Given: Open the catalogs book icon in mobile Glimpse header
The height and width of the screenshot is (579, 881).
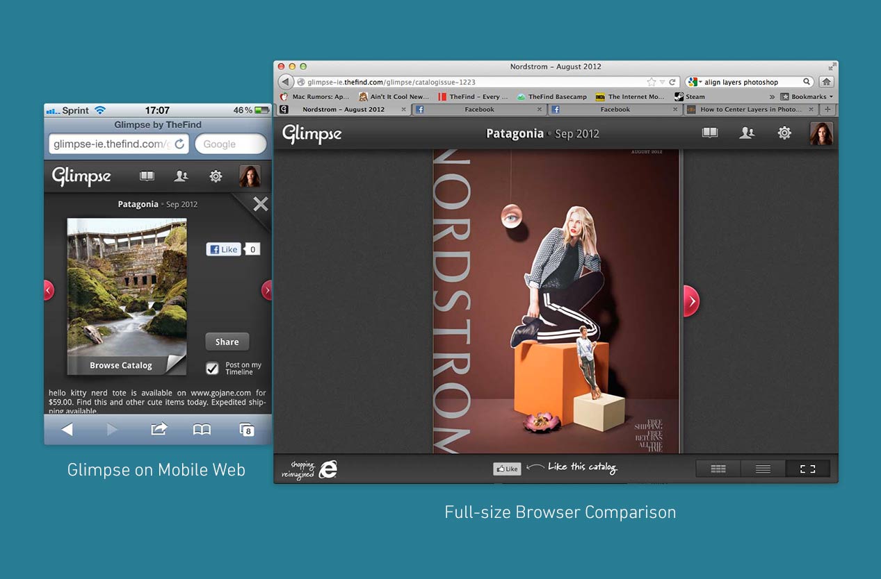Looking at the screenshot, I should pos(147,176).
